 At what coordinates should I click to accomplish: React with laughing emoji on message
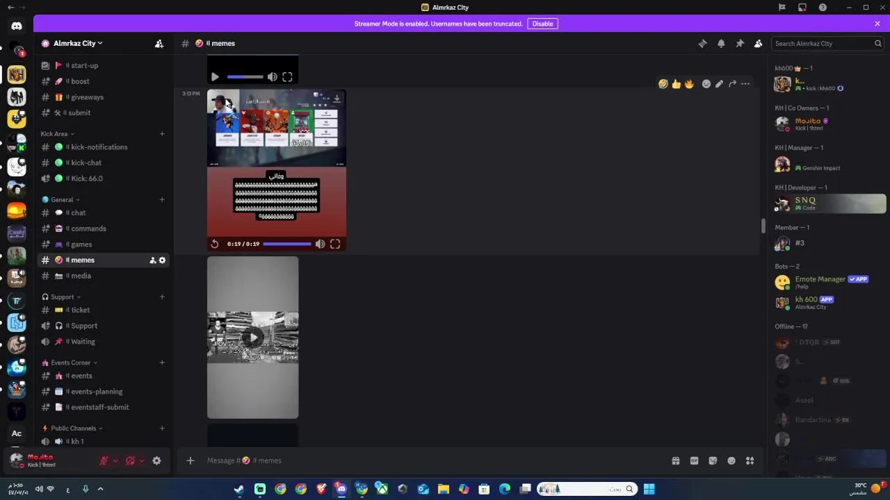coord(663,84)
